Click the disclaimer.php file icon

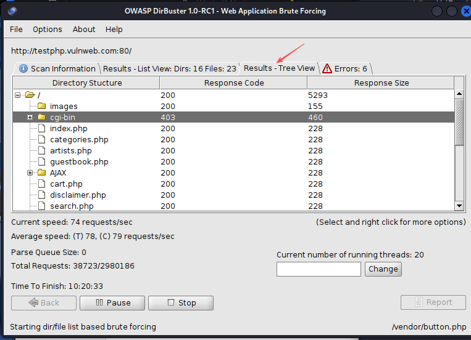tap(42, 195)
